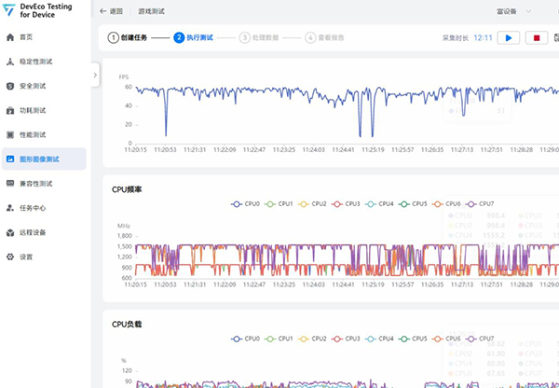Viewport: 559px width, 388px height.
Task: Toggle CPU7 series in CPU负载 legend
Action: 484,339
